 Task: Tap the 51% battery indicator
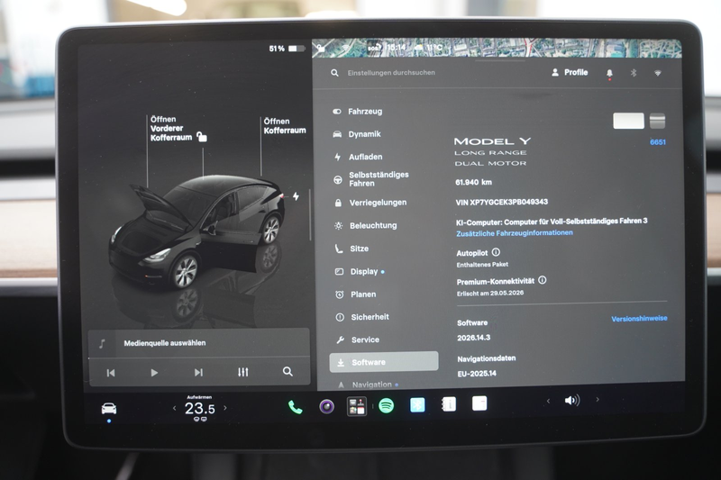point(287,49)
